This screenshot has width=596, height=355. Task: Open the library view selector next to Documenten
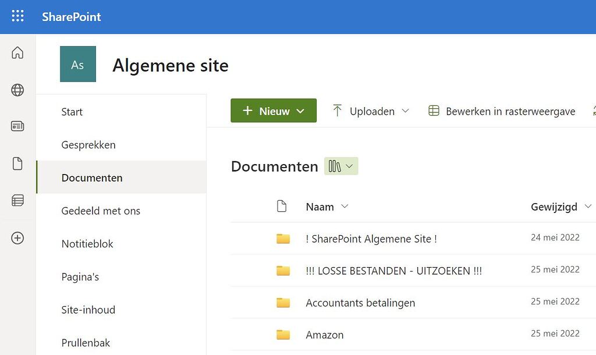point(341,166)
